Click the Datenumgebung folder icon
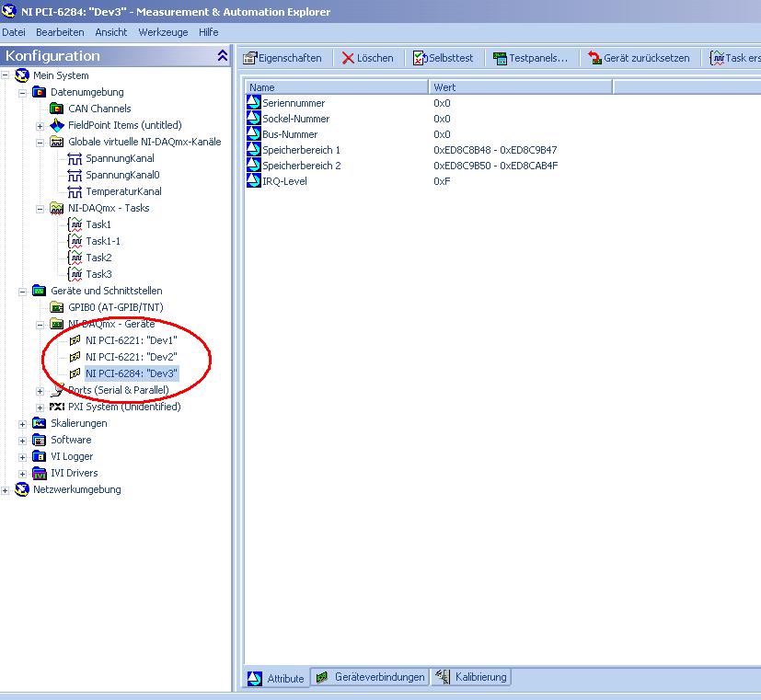 39,92
